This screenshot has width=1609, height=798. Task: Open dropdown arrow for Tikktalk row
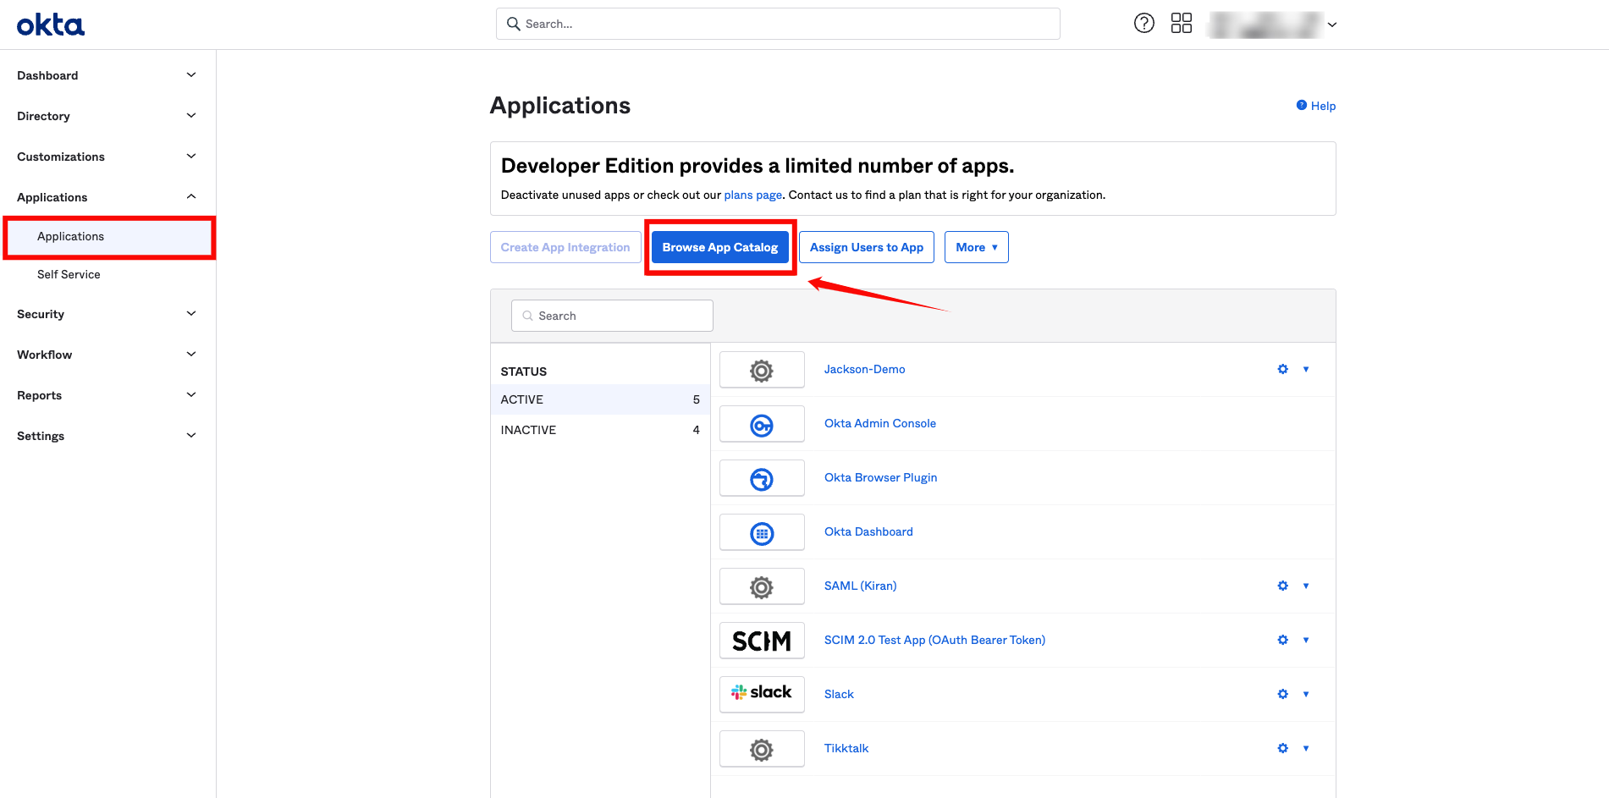click(1306, 748)
